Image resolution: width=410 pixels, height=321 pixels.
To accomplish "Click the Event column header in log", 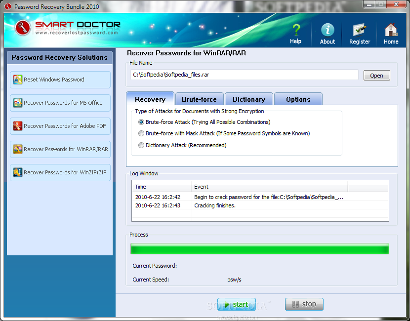I will [270, 187].
